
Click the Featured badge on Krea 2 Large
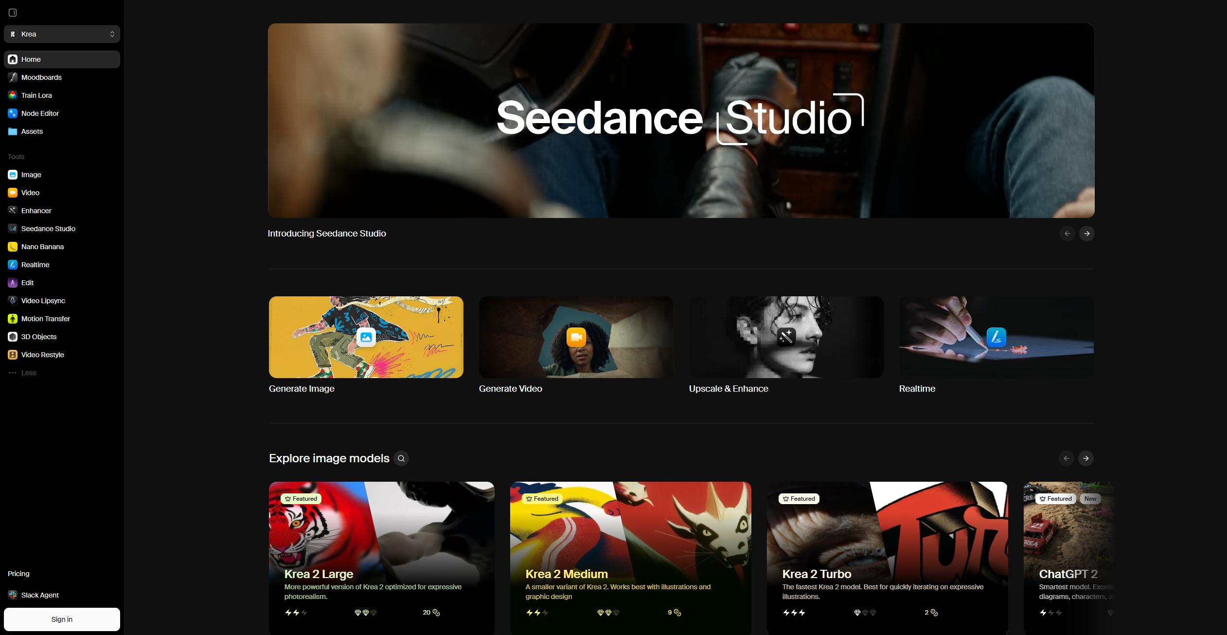(301, 499)
